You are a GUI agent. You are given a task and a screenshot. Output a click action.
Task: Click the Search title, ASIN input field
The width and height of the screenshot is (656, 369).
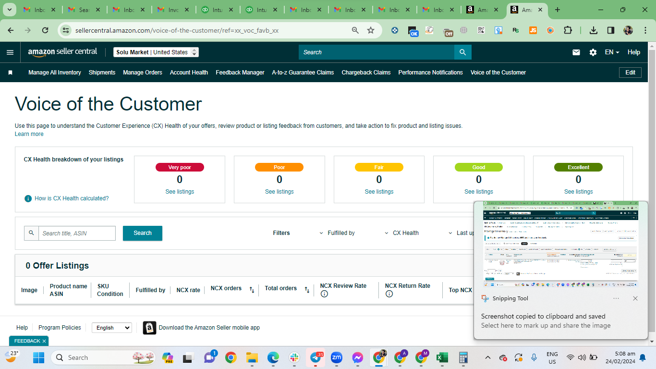pos(77,233)
